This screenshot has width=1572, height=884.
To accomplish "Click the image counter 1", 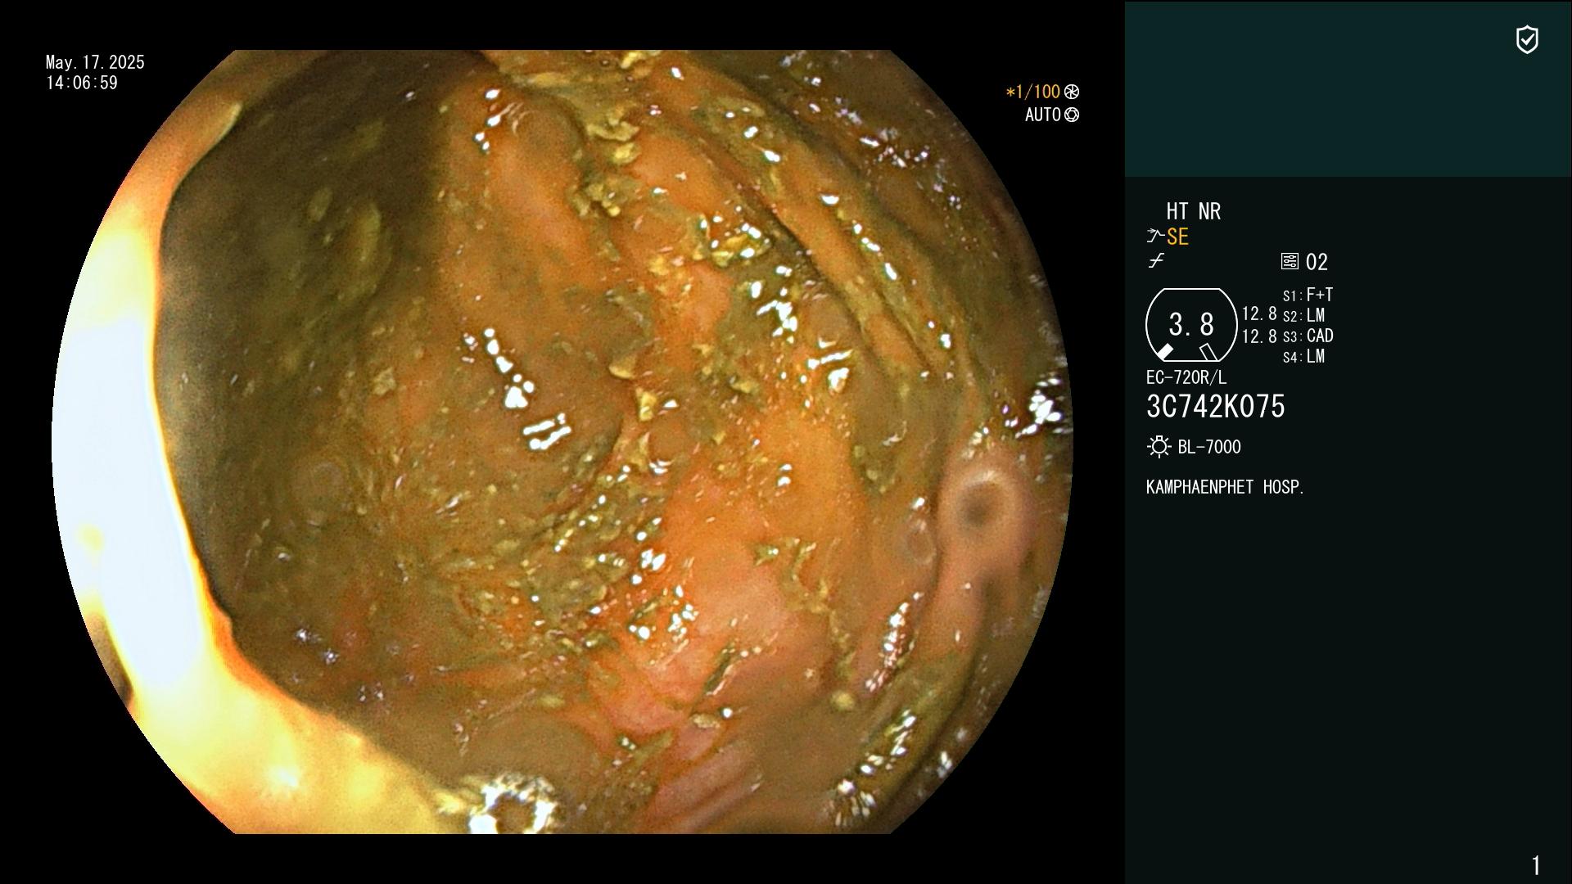I will point(1536,865).
